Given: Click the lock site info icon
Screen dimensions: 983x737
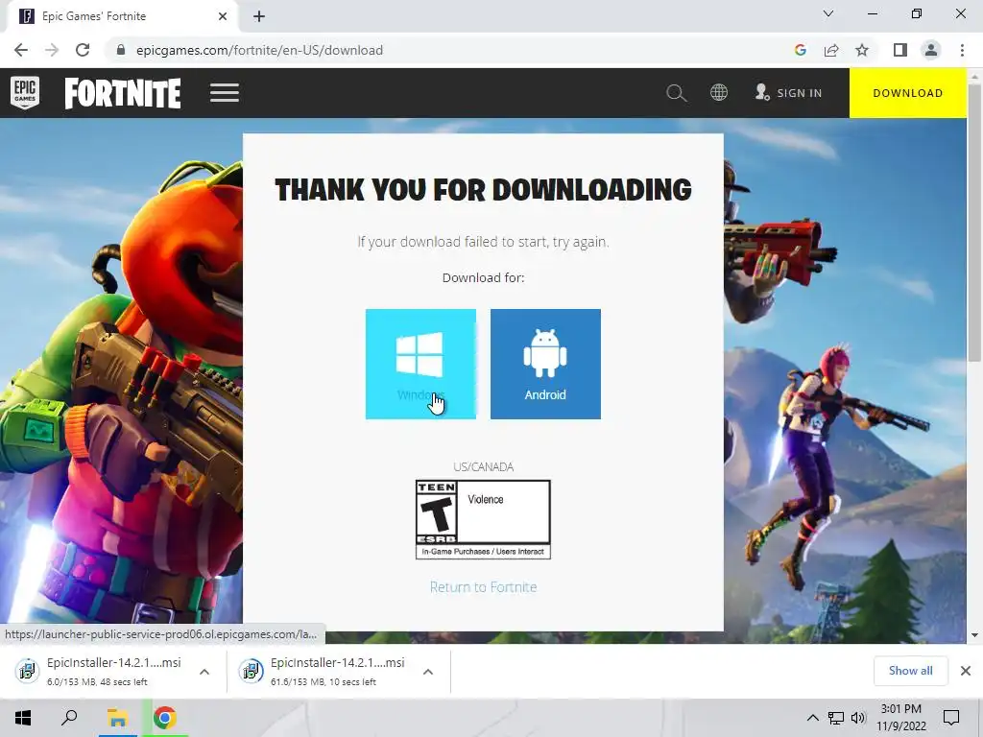Looking at the screenshot, I should click(x=121, y=50).
